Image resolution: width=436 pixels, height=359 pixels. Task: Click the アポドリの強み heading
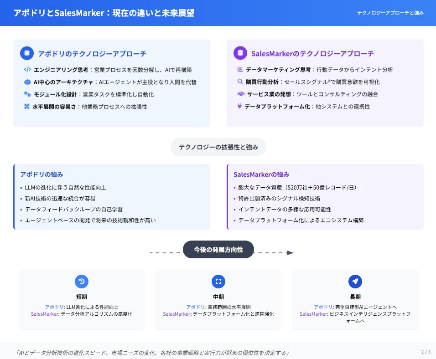[x=42, y=174]
